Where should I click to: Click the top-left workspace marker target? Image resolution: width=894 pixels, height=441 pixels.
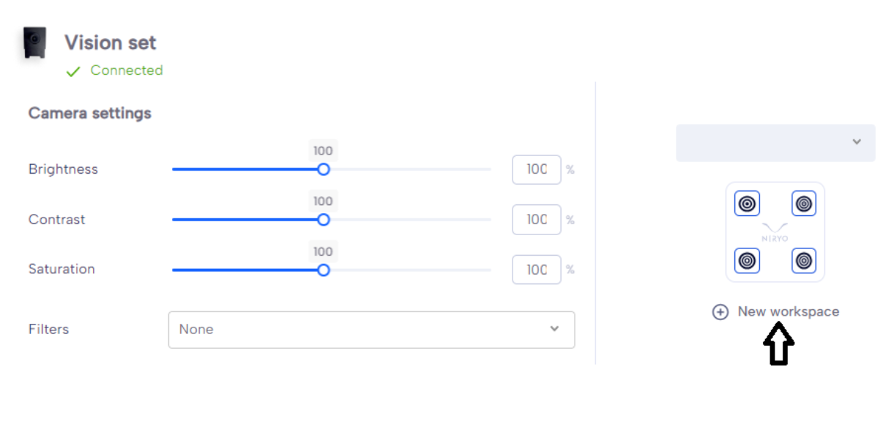coord(747,204)
